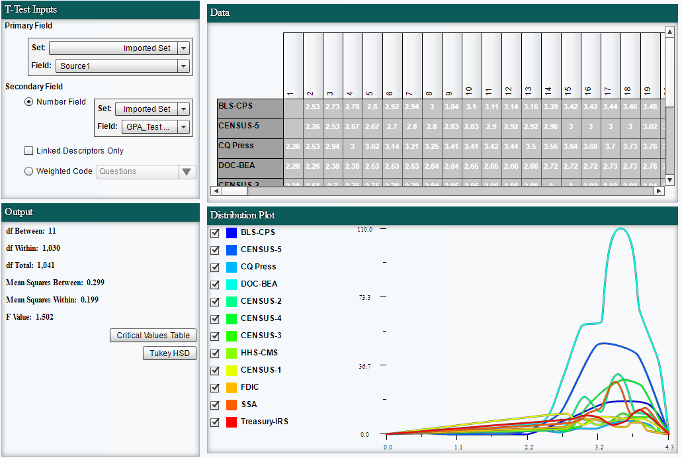The width and height of the screenshot is (682, 458).
Task: Click the CENSUS-2 color swatch
Action: point(232,302)
